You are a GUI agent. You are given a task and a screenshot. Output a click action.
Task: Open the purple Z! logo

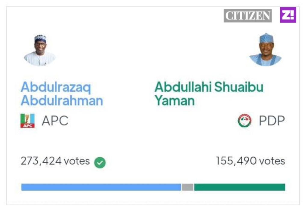[288, 15]
